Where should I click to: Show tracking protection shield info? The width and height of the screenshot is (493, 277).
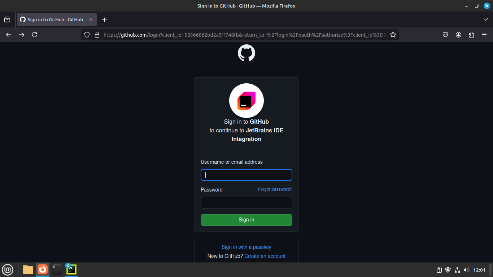87,35
